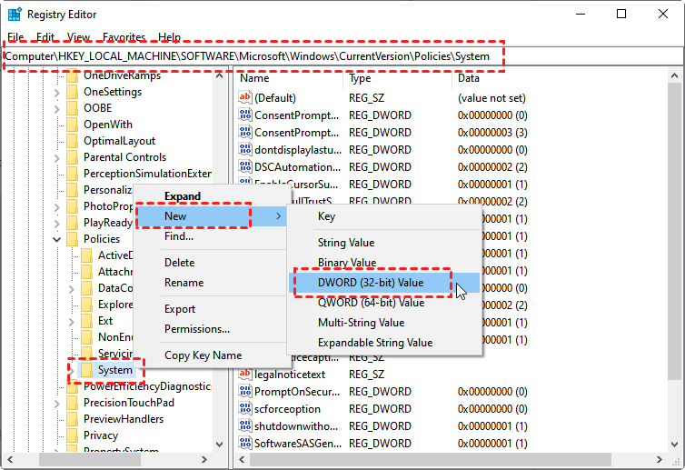Click the values pane scroll right arrow
The width and height of the screenshot is (685, 470).
pyautogui.click(x=660, y=459)
